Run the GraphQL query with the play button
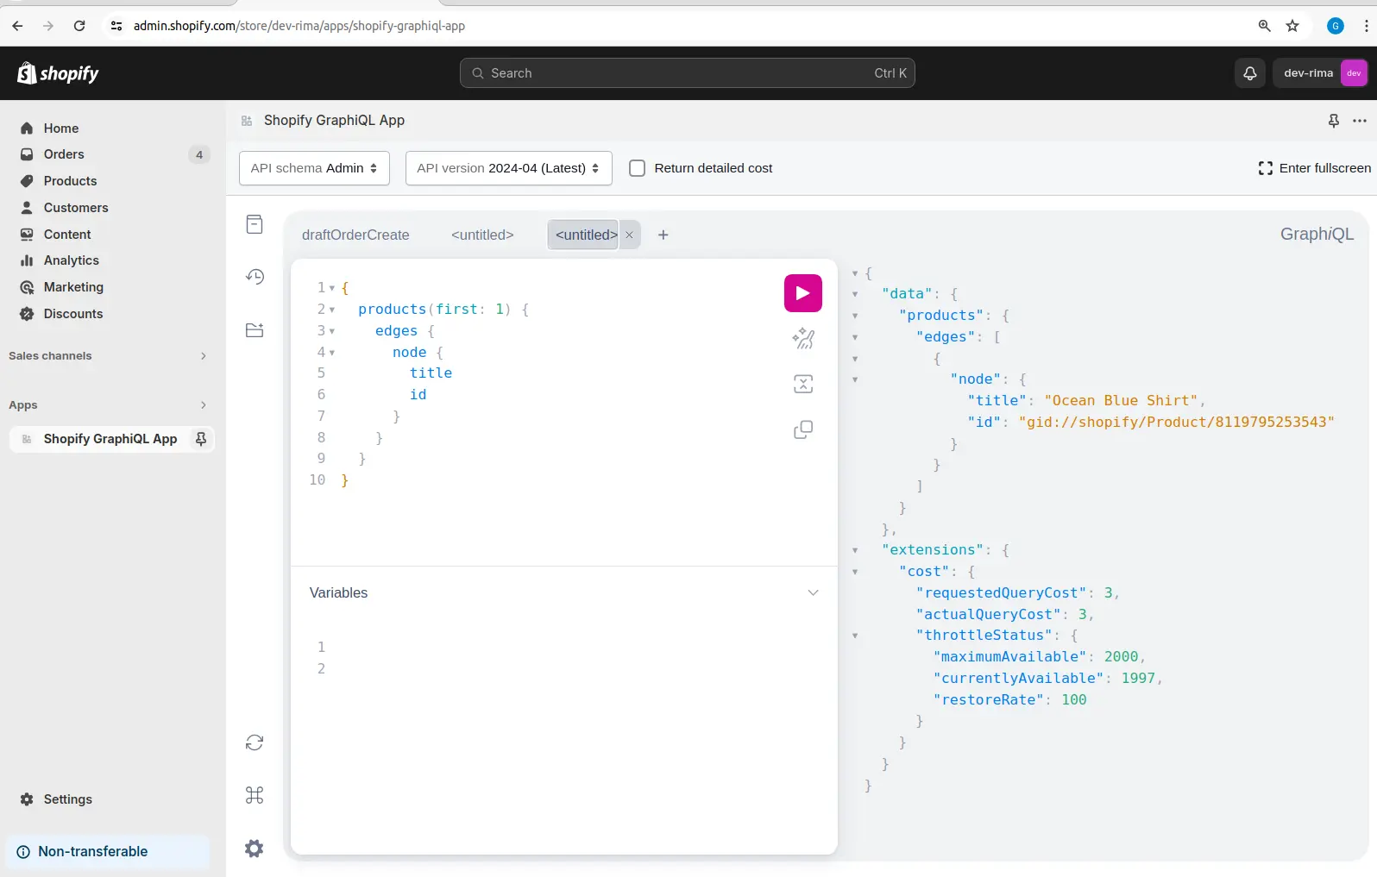This screenshot has height=877, width=1377. tap(802, 293)
